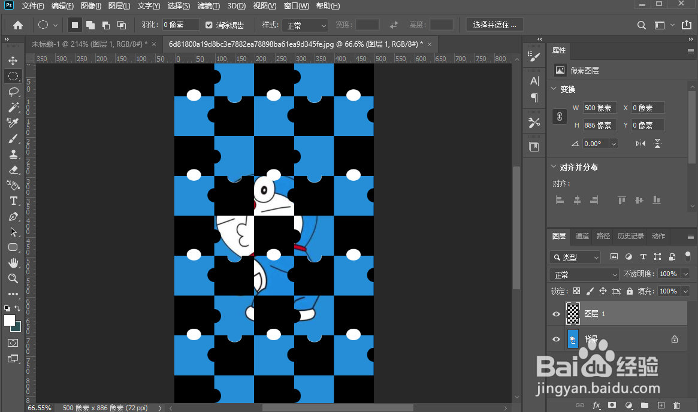Click the foreground color swatch
Screen dimensions: 698x412
coord(10,320)
